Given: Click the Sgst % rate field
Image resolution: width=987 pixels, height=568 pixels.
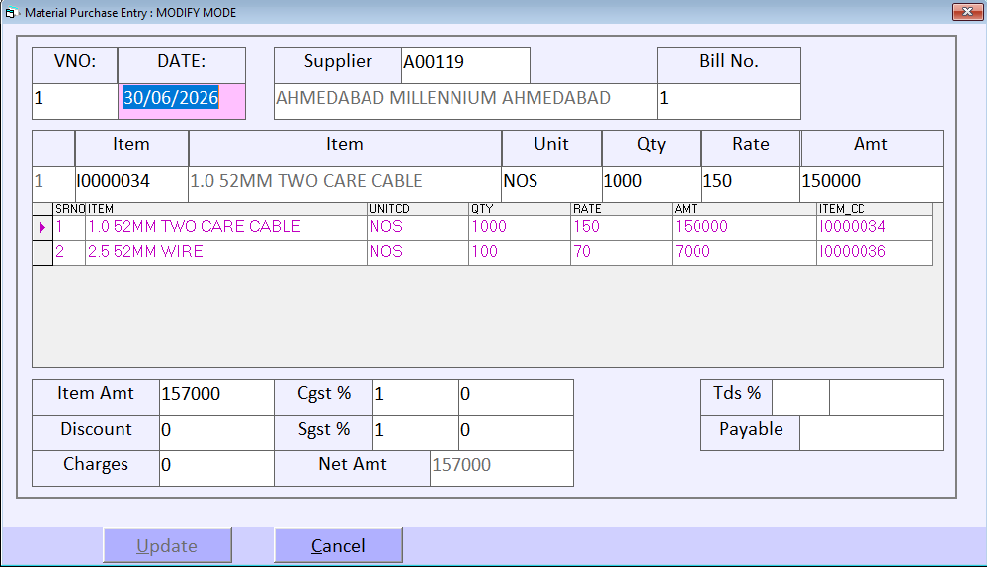Looking at the screenshot, I should (x=415, y=433).
